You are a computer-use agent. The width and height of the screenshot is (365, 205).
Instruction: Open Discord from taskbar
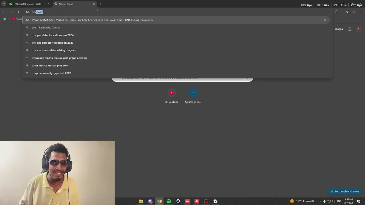pyautogui.click(x=150, y=201)
